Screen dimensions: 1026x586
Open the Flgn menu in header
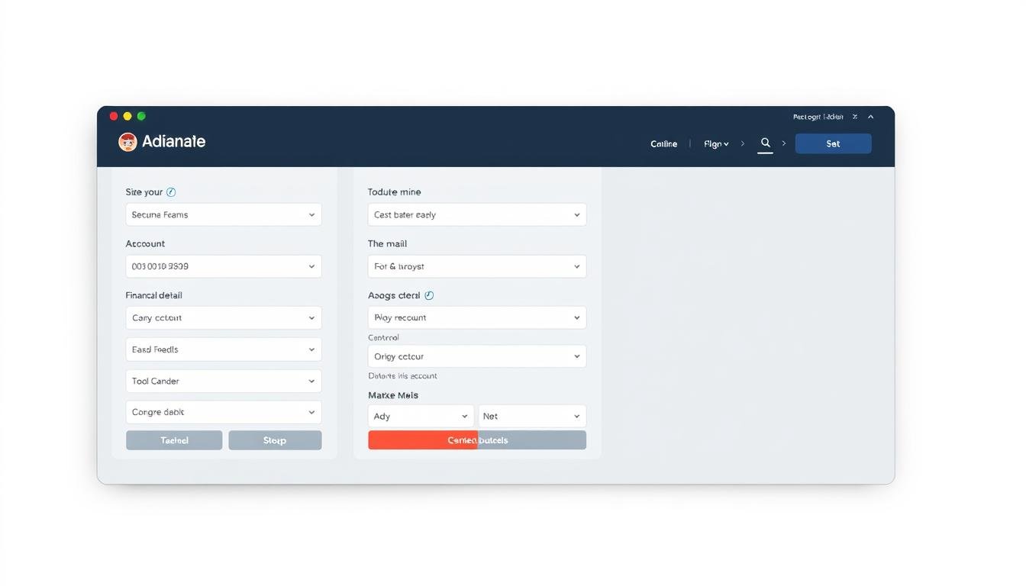pos(715,143)
